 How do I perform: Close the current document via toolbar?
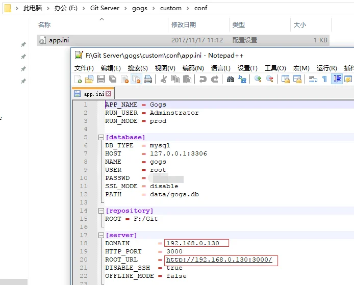pos(124,79)
